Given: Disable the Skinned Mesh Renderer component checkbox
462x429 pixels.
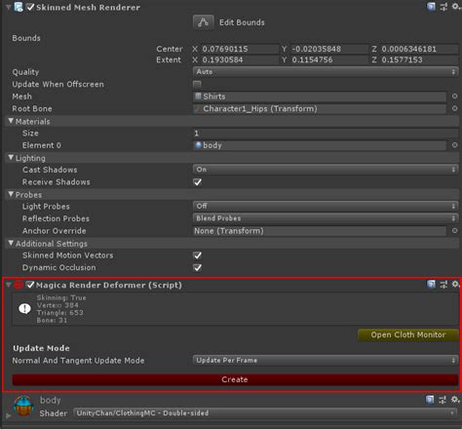Looking at the screenshot, I should coord(30,7).
